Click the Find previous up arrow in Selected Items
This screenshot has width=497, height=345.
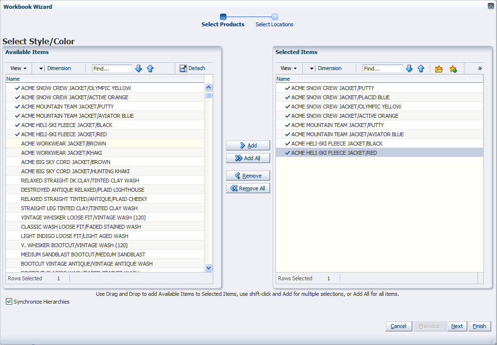421,69
